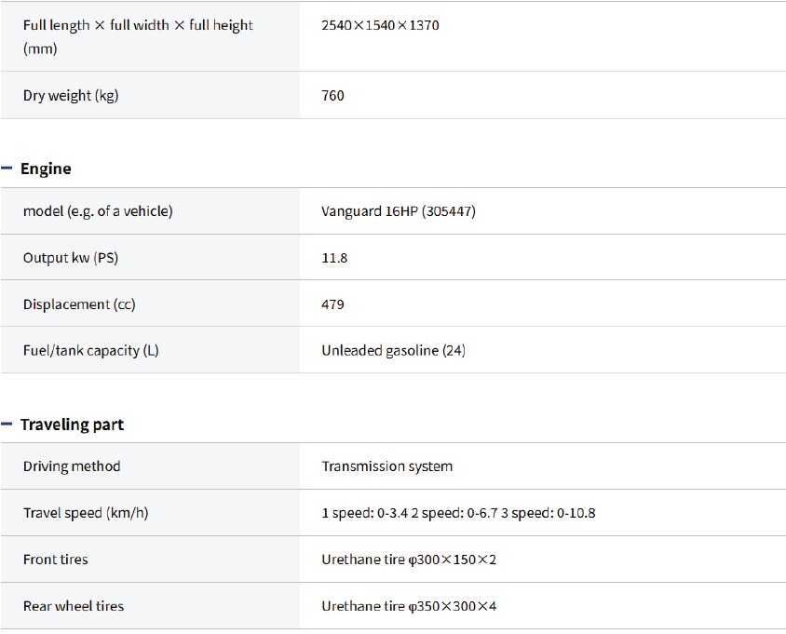Viewport: 786px width, 634px height.
Task: Click the Output kw (PS) label
Action: pos(72,258)
